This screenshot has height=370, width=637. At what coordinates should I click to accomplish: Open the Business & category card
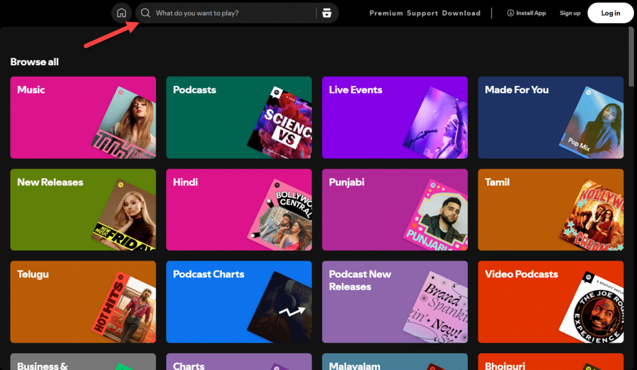(83, 361)
